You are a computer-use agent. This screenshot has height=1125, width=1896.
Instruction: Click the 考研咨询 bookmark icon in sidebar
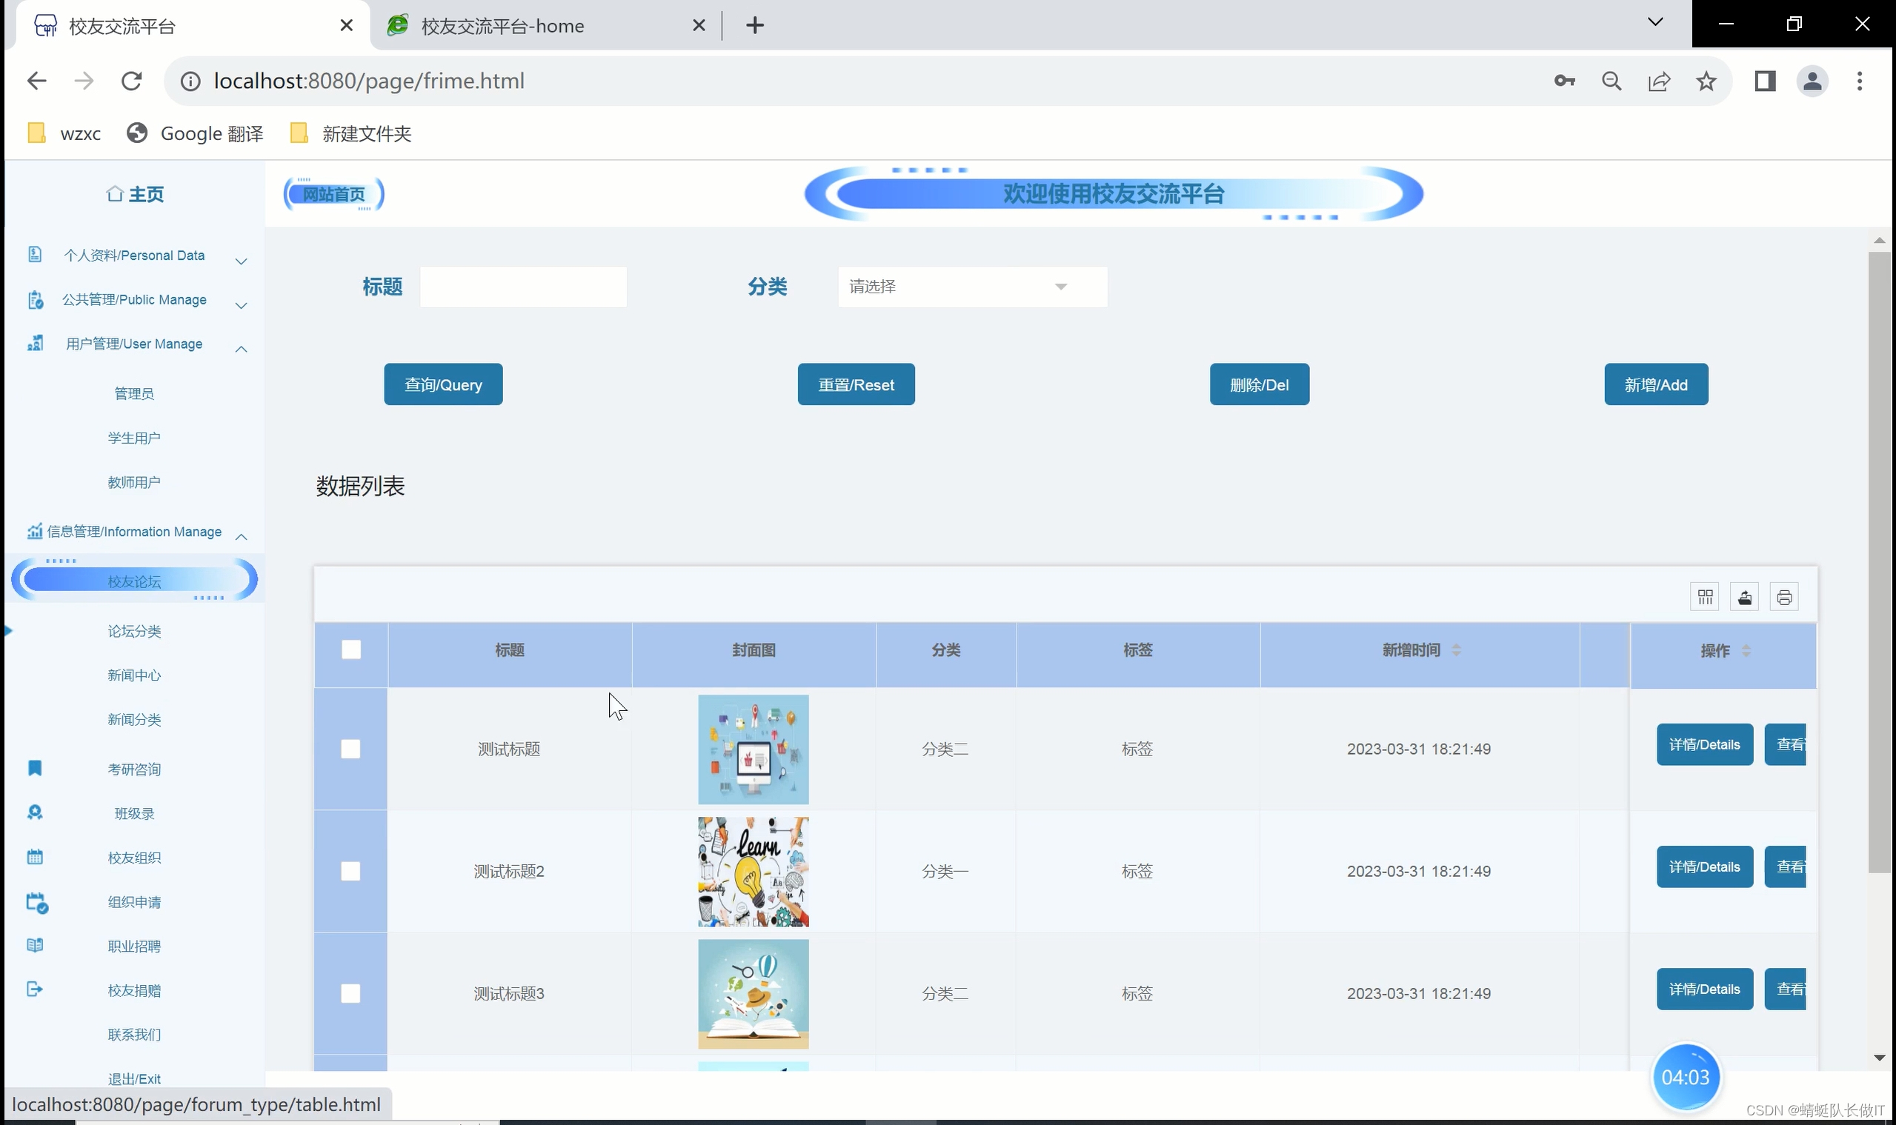[x=35, y=768]
